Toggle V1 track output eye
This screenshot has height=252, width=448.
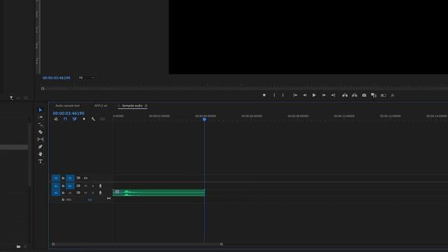click(x=85, y=178)
